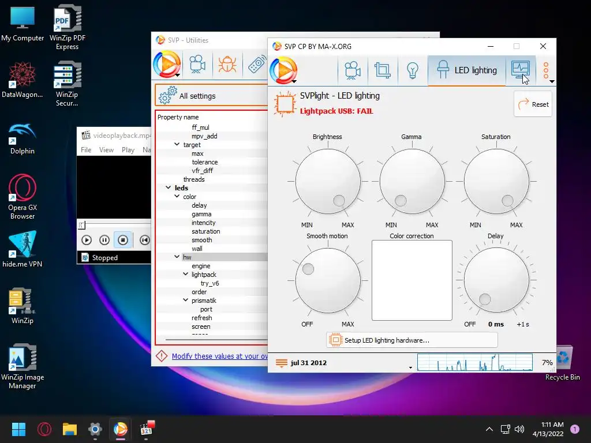The width and height of the screenshot is (591, 443).
Task: Select the threads property row
Action: [x=212, y=179]
